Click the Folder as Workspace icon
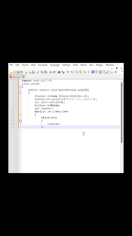Image resolution: width=132 pixels, height=236 pixels. (112, 72)
